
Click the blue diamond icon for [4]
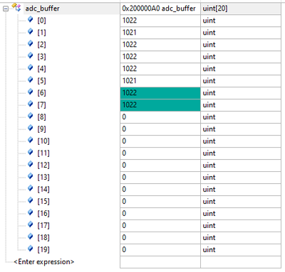pos(31,67)
